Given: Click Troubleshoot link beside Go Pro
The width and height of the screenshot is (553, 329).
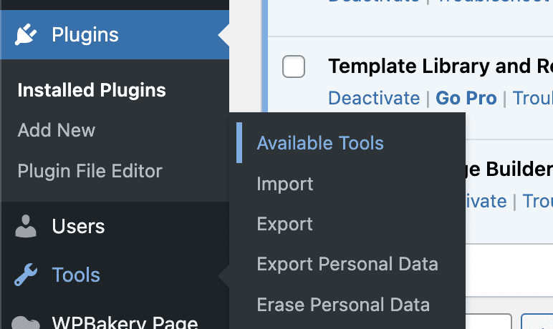Looking at the screenshot, I should (533, 98).
